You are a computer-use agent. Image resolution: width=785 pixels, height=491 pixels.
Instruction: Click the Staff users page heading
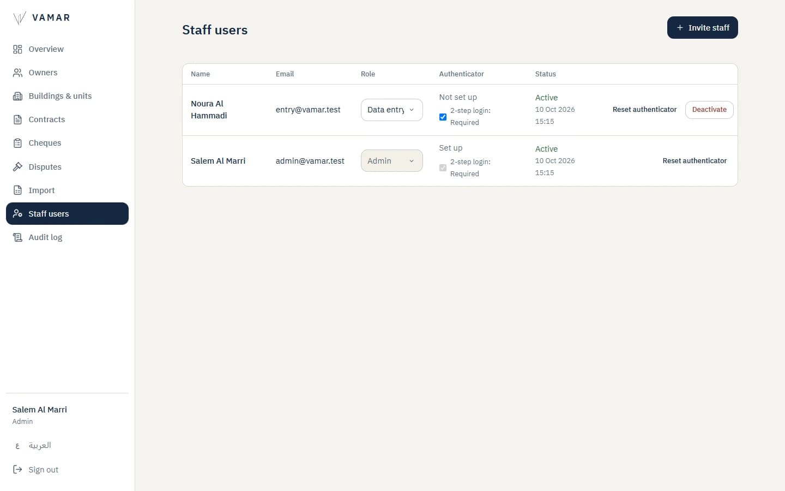215,30
